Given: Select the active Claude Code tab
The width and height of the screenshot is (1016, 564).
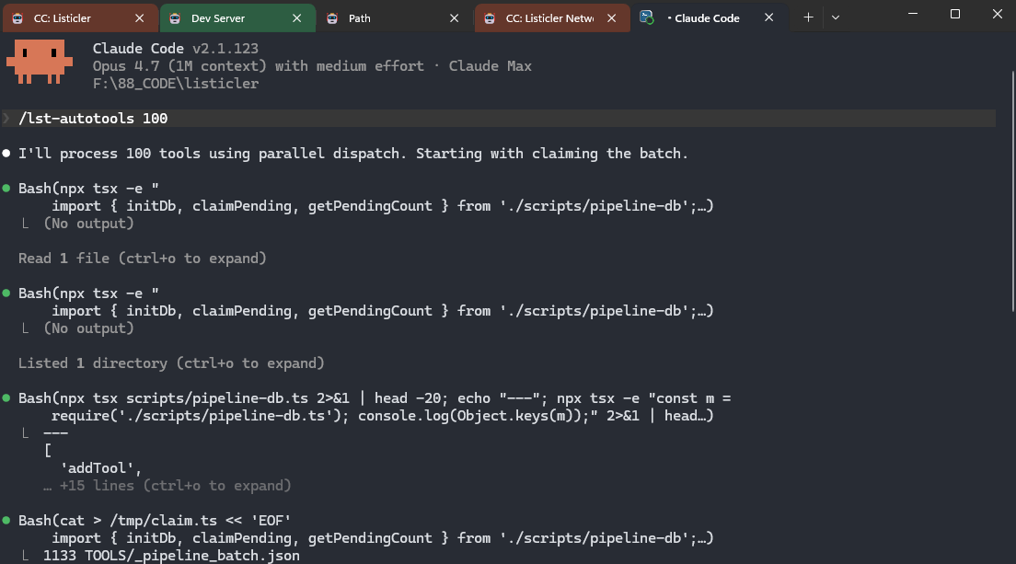Looking at the screenshot, I should click(710, 18).
